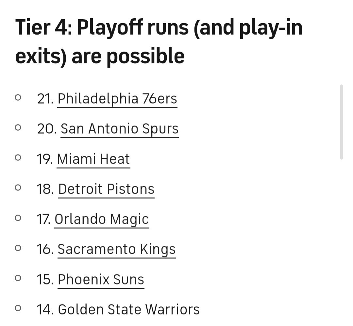Select the Detroit Pistons link
This screenshot has width=353, height=326.
tap(106, 189)
